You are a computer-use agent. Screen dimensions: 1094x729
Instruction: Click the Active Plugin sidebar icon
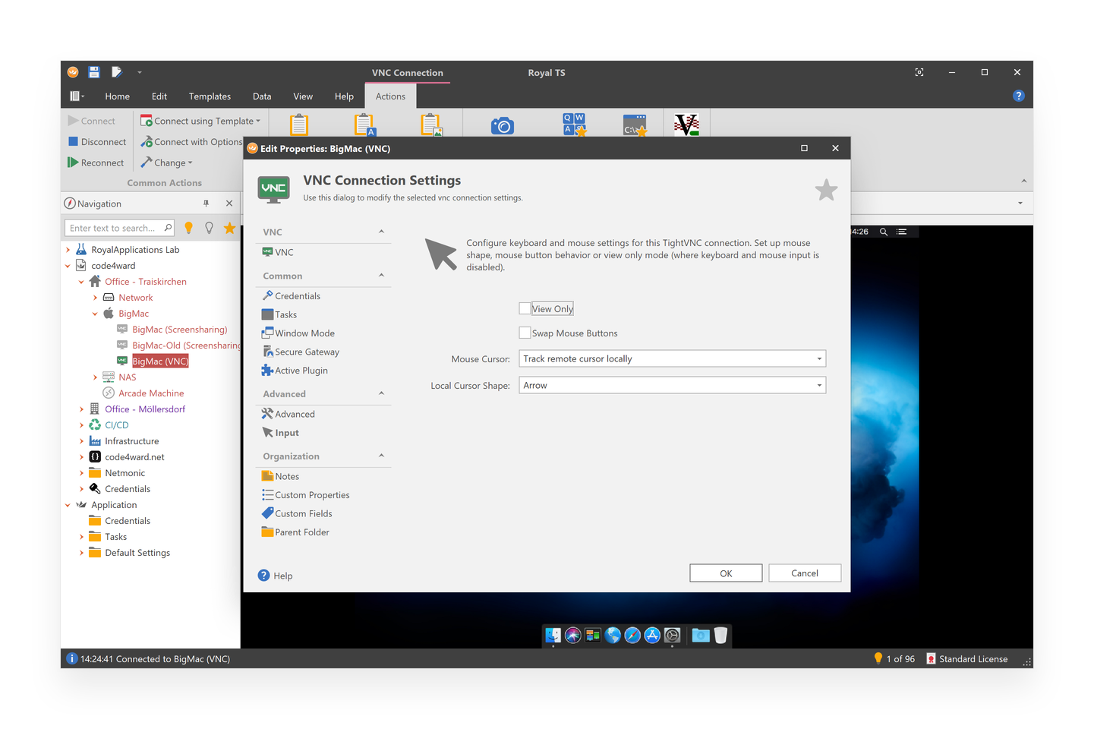tap(300, 370)
